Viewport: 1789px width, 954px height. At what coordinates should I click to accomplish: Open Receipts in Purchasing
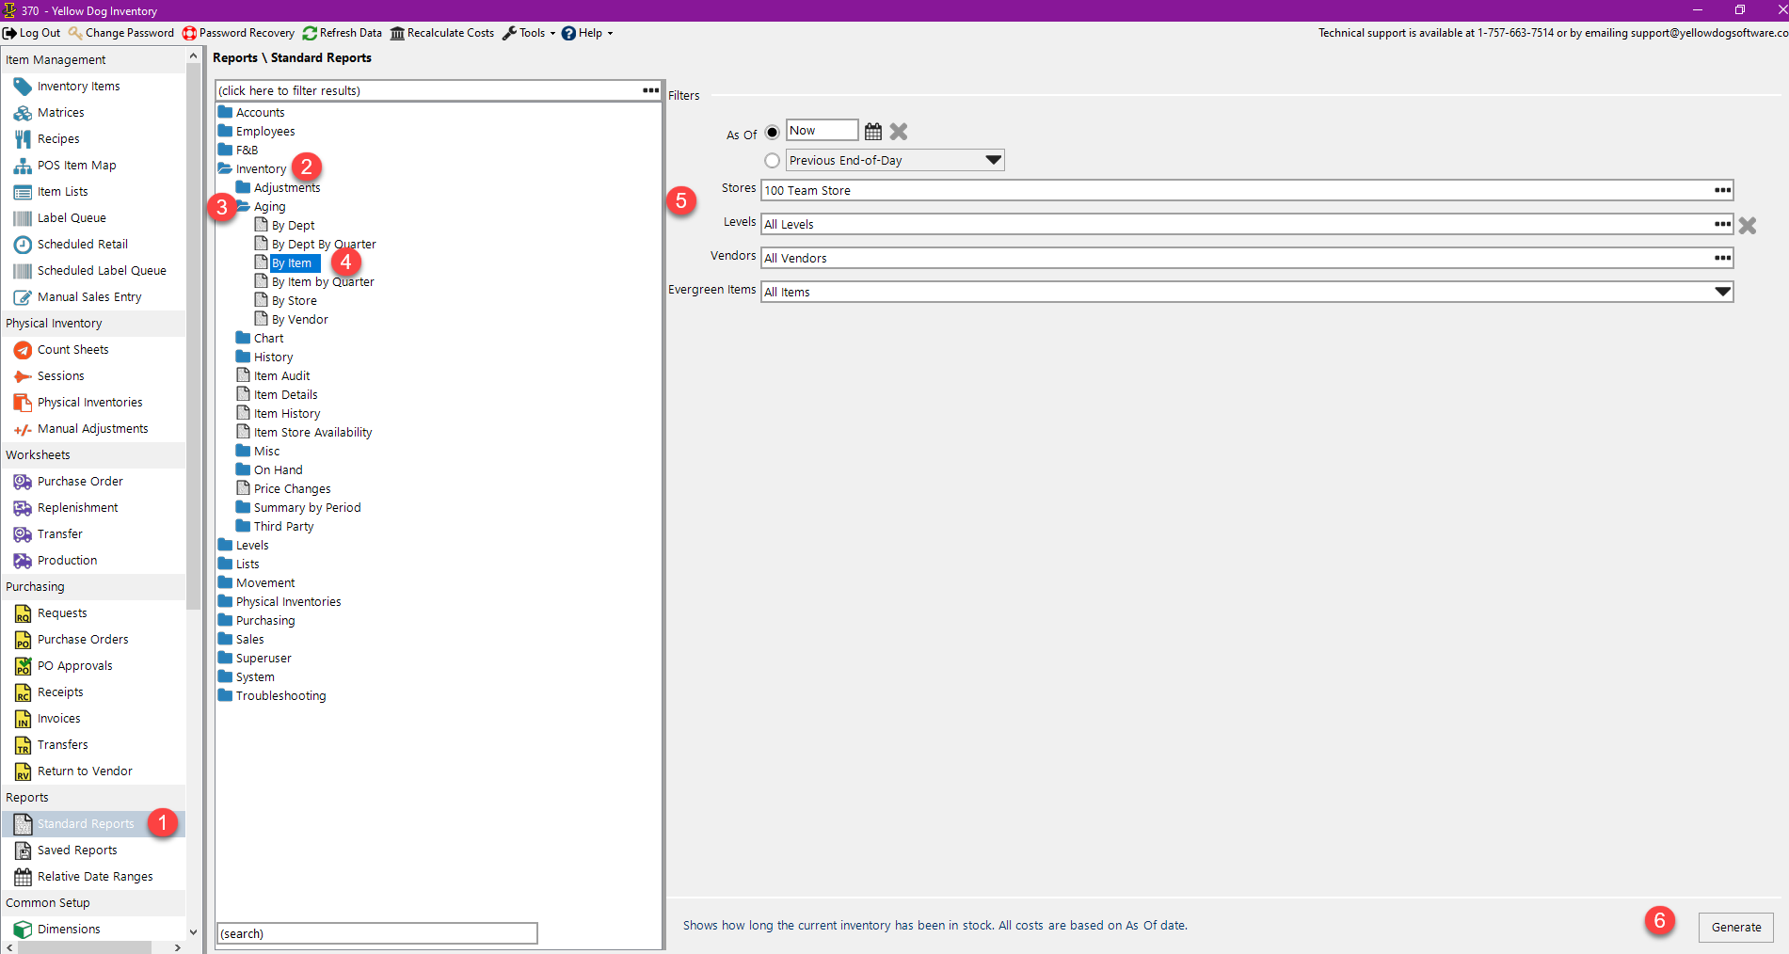[60, 692]
